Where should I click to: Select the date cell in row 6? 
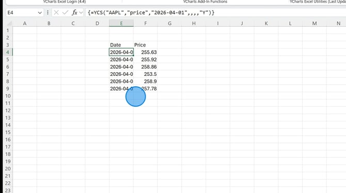(x=121, y=67)
